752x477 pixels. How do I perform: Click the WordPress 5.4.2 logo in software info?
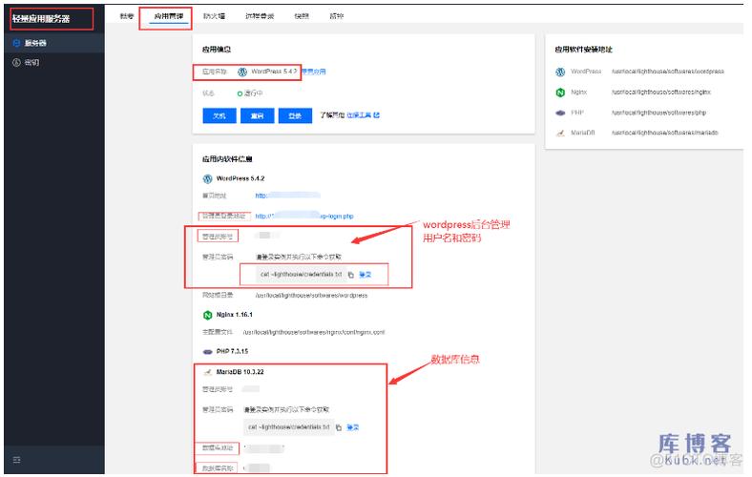coord(207,178)
